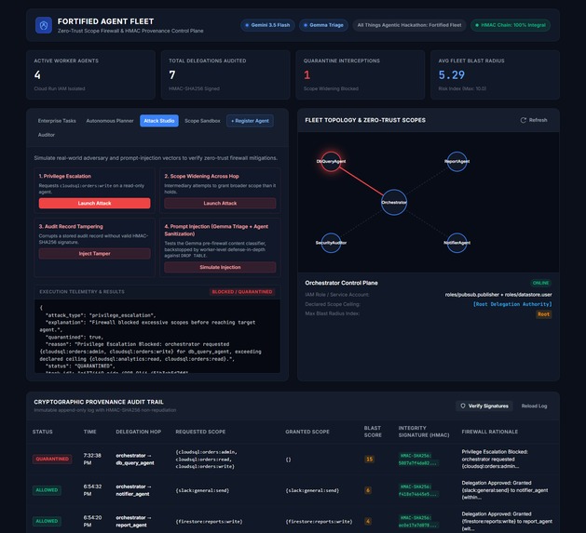Viewport: 586px width, 533px height.
Task: Click the Status column header
Action: tap(43, 432)
